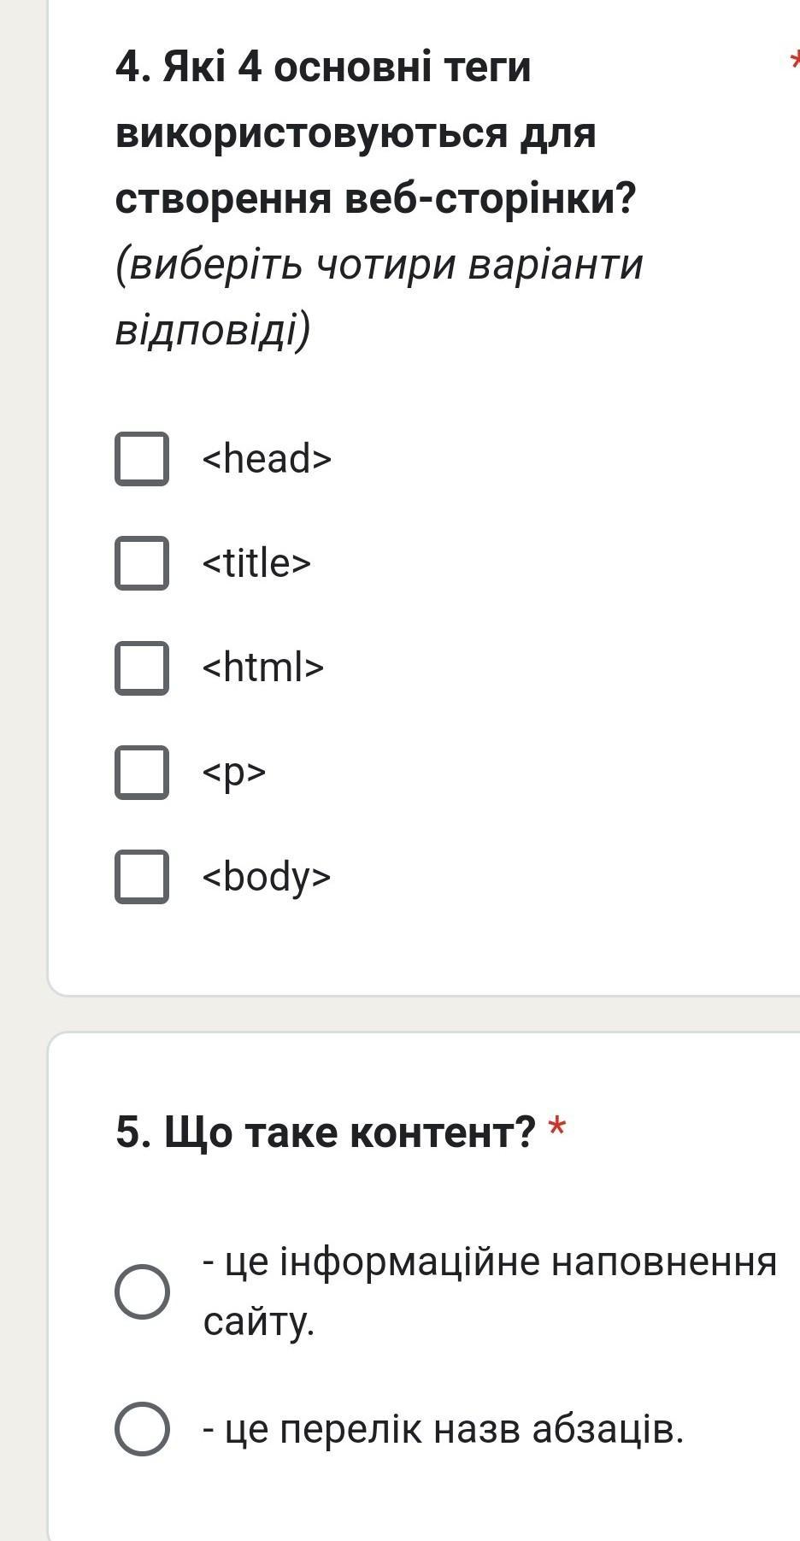
Task: Click the answer text 'це перелік назв абзаців'
Action: click(x=443, y=1428)
